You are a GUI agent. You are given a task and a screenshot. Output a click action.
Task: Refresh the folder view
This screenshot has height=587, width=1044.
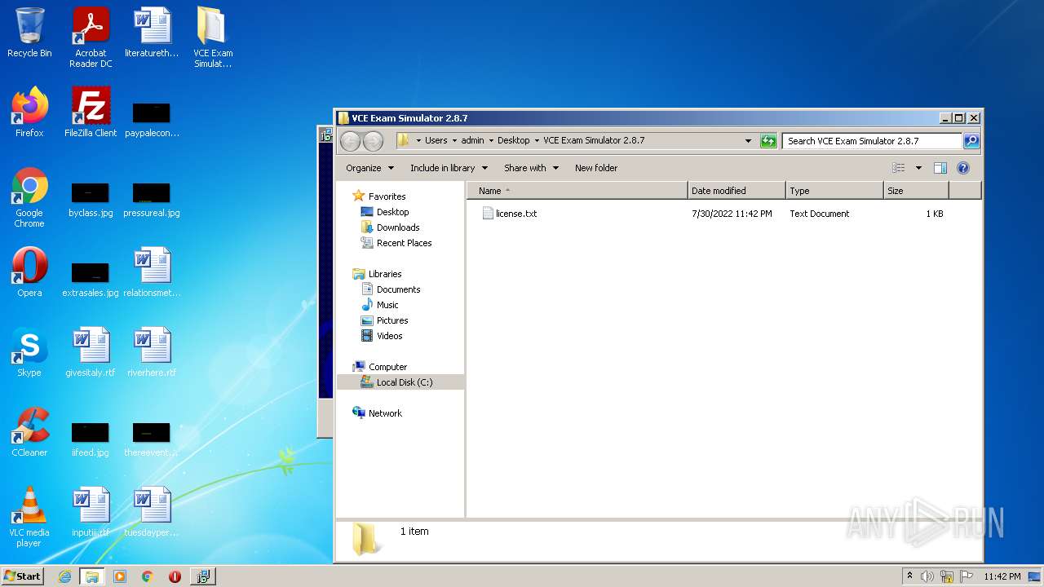pos(768,141)
